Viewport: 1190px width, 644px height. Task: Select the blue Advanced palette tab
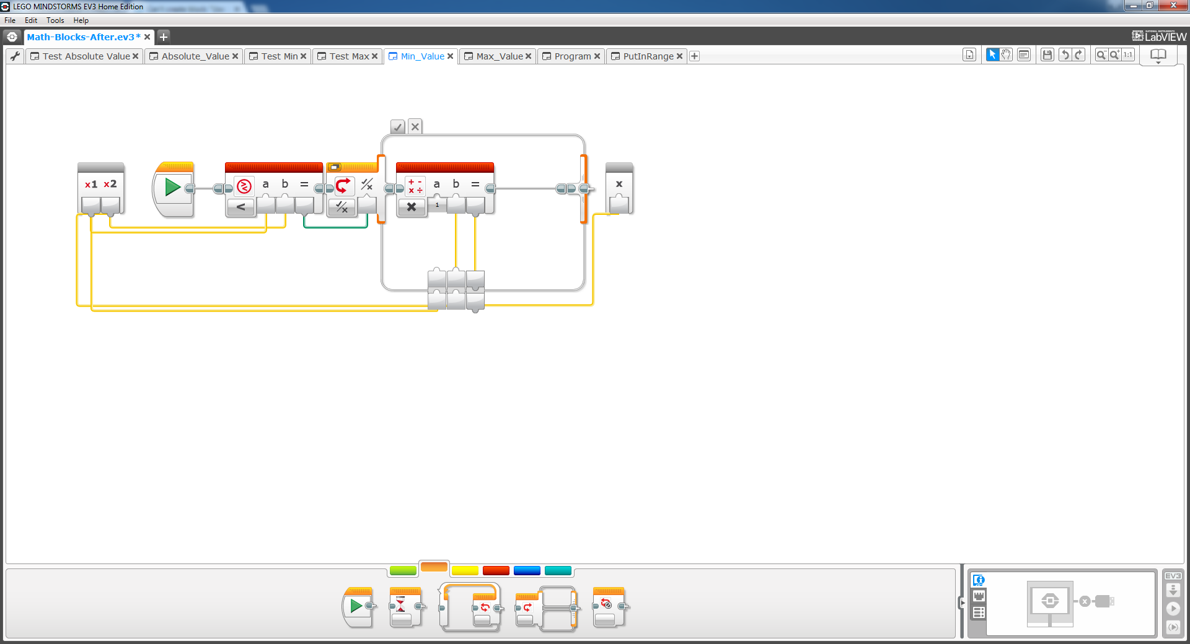click(x=527, y=570)
